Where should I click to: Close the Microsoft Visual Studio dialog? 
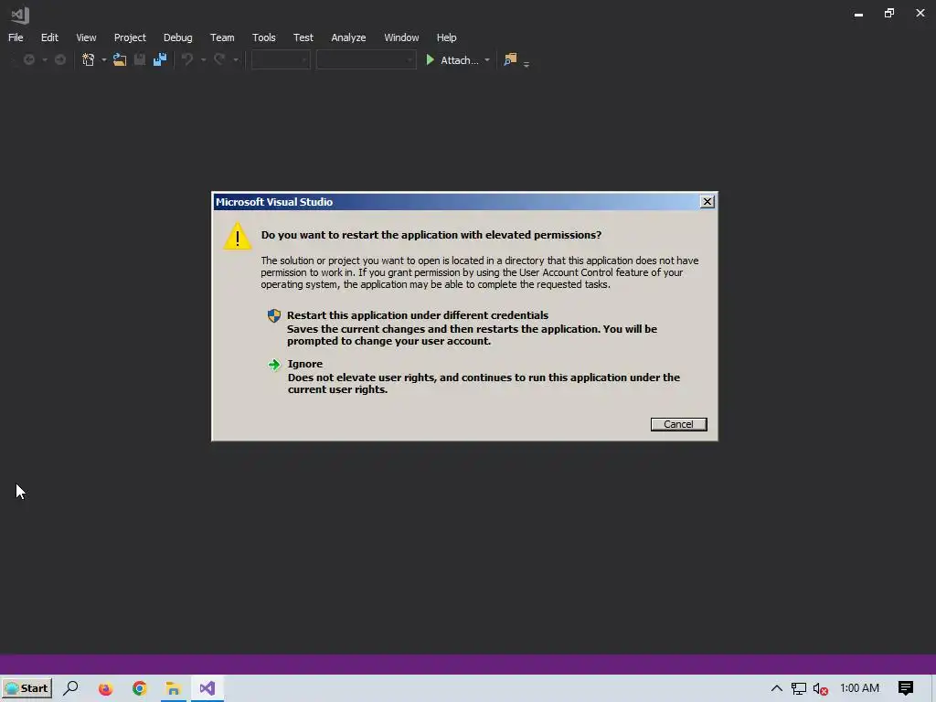coord(707,202)
